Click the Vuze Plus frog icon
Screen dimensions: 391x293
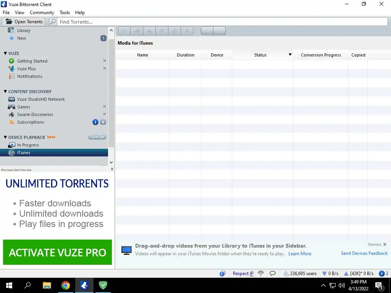coord(11,69)
